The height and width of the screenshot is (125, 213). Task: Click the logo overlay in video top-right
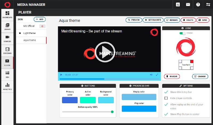(x=154, y=32)
